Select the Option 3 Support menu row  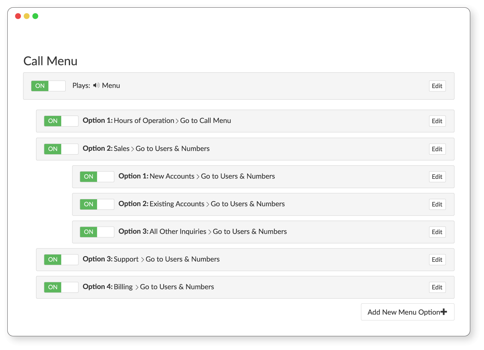click(245, 260)
